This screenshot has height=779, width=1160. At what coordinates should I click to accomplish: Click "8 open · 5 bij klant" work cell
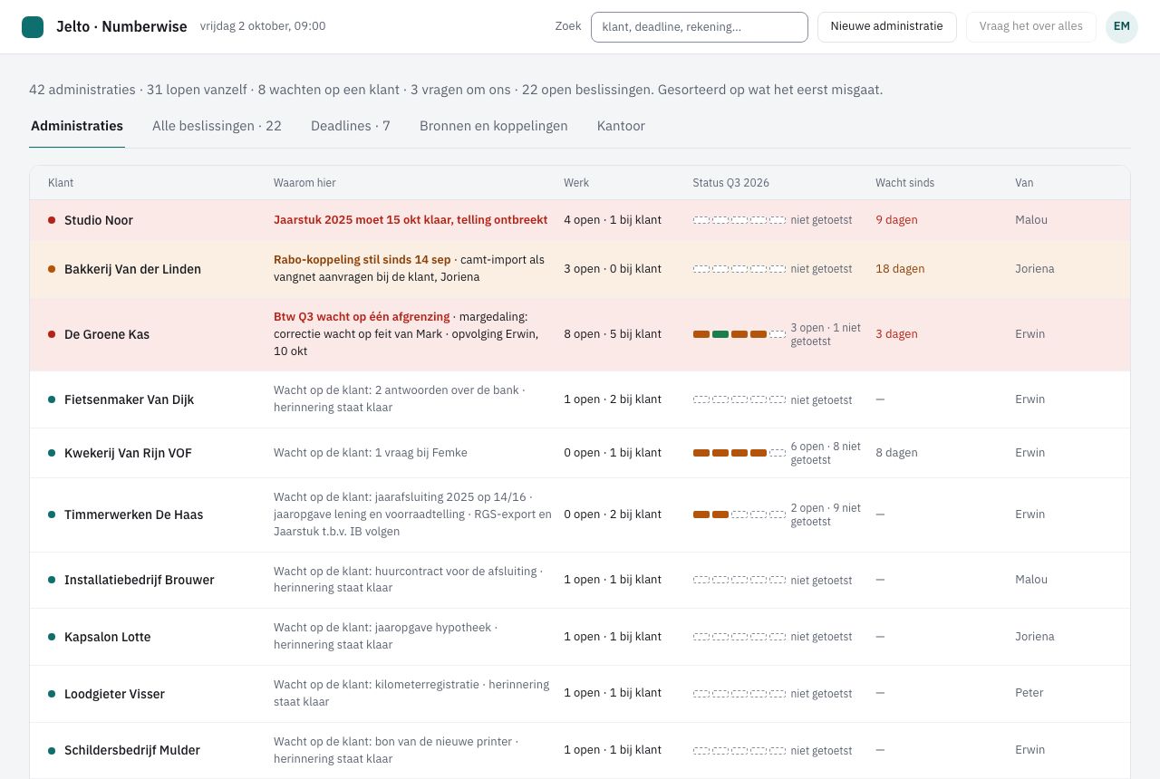click(x=613, y=334)
